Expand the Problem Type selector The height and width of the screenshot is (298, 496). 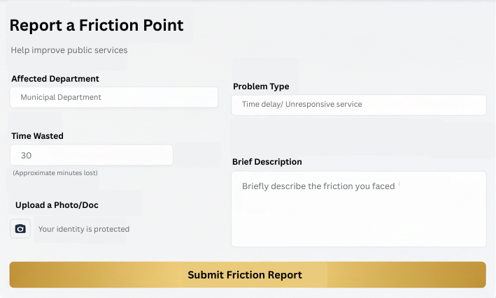pos(358,105)
